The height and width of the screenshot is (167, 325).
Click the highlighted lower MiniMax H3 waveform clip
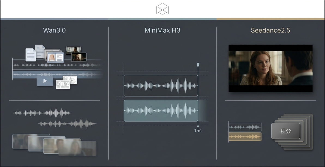(161, 111)
